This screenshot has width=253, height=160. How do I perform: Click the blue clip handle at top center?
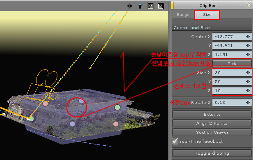pyautogui.click(x=81, y=101)
